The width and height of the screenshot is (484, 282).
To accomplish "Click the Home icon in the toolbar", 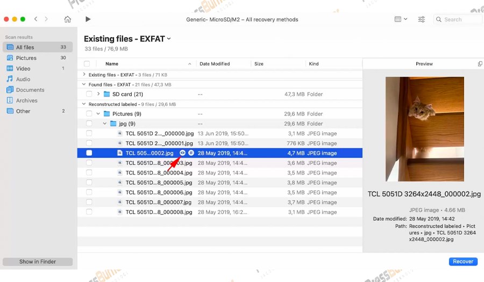I will pos(67,19).
